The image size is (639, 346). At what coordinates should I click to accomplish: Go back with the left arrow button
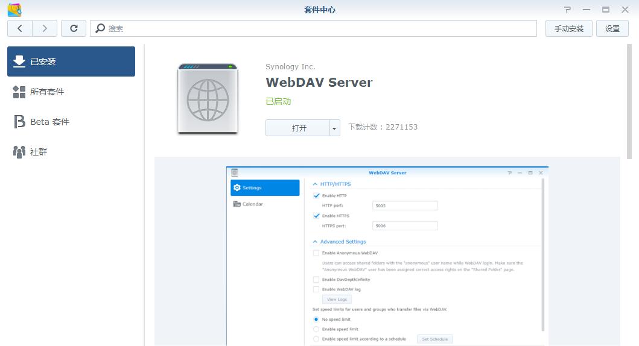click(x=19, y=28)
